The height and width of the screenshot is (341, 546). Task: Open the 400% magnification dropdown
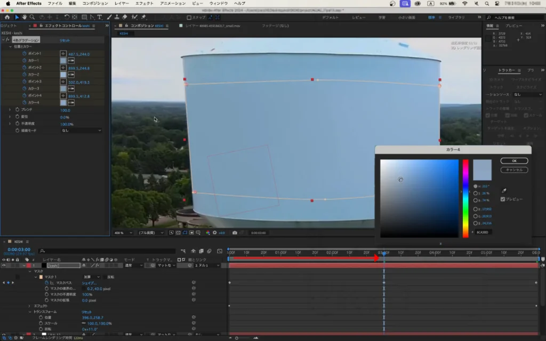[123, 233]
